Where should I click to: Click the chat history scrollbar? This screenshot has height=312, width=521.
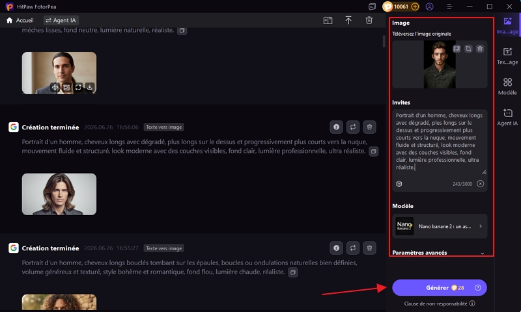(384, 41)
